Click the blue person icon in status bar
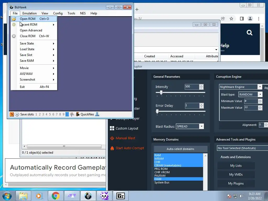 tap(97, 114)
